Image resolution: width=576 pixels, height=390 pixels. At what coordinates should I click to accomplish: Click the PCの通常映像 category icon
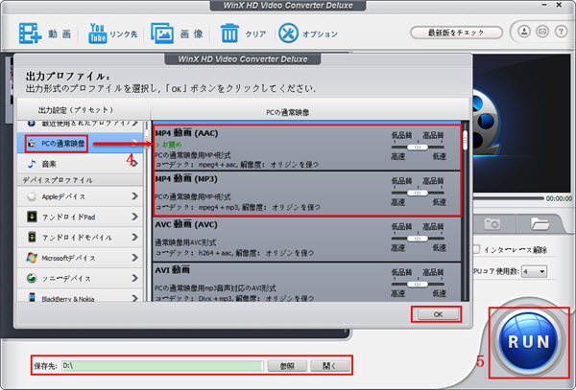33,144
